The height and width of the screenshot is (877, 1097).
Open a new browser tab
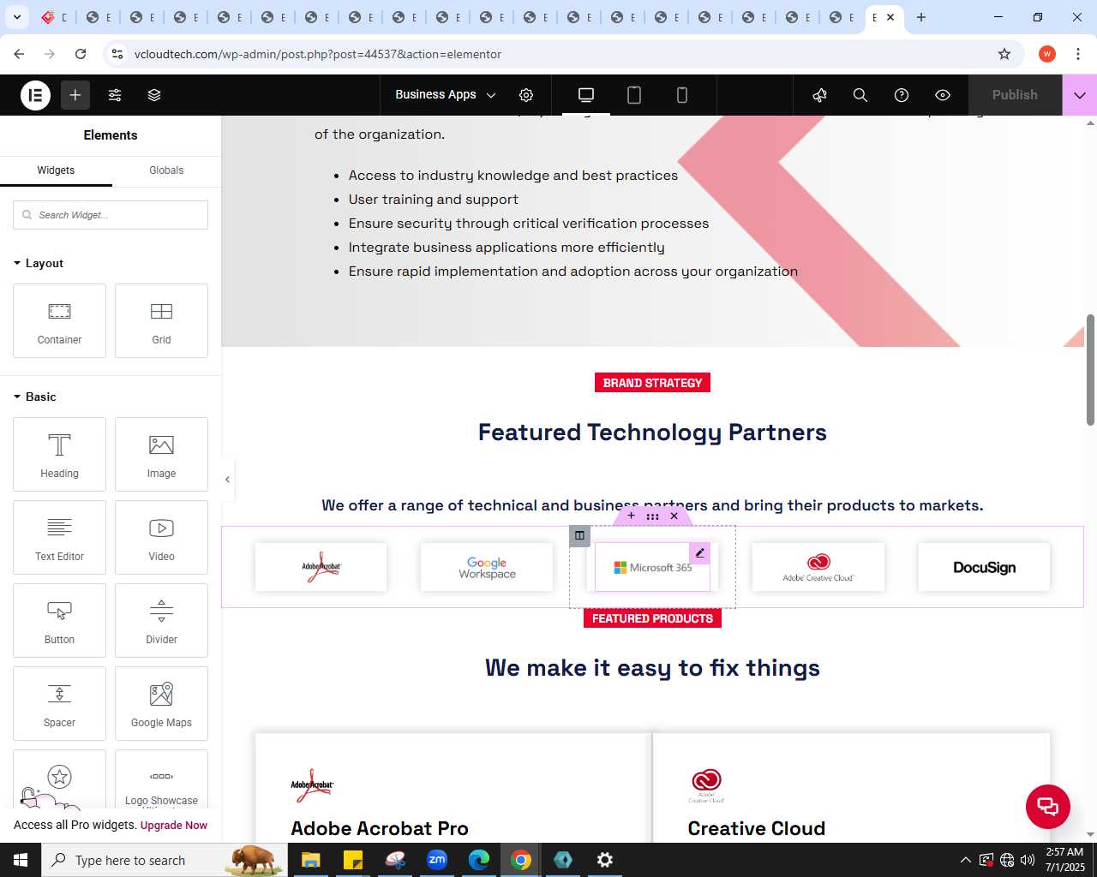(921, 17)
